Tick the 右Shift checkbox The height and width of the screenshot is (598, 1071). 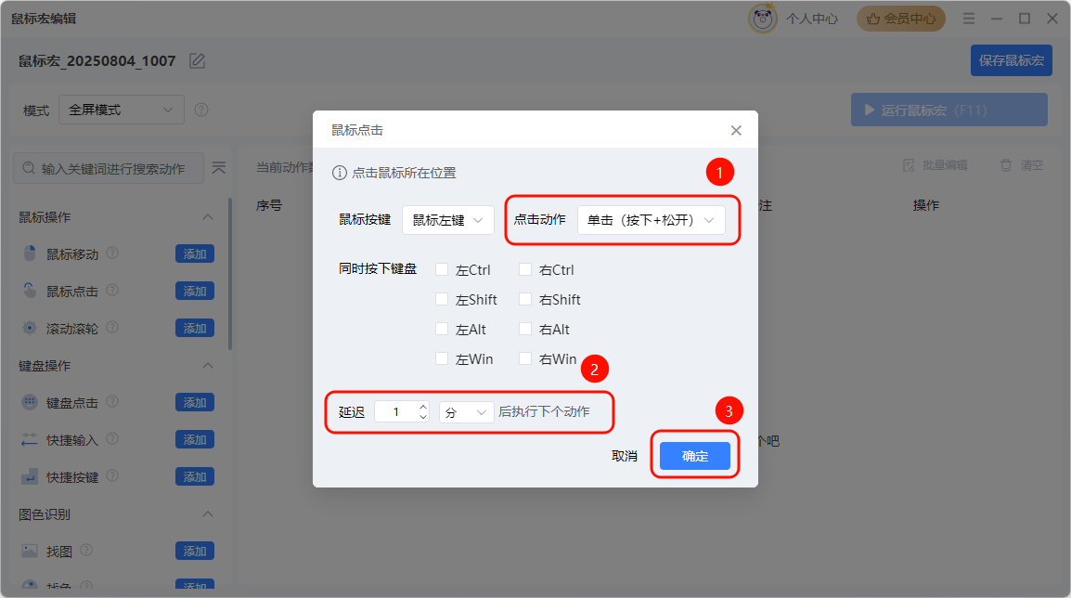tap(525, 299)
